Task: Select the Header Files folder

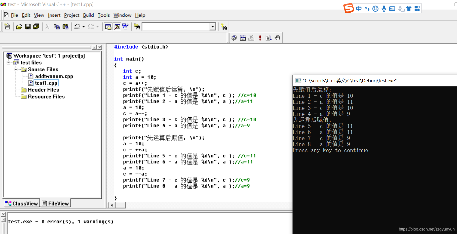Action: click(x=43, y=90)
